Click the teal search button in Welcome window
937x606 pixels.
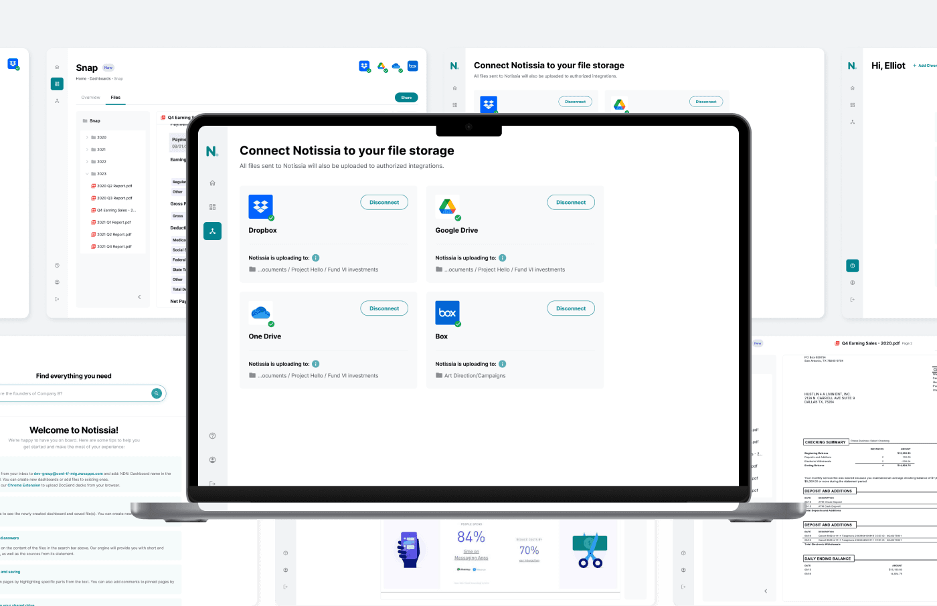[x=157, y=393]
